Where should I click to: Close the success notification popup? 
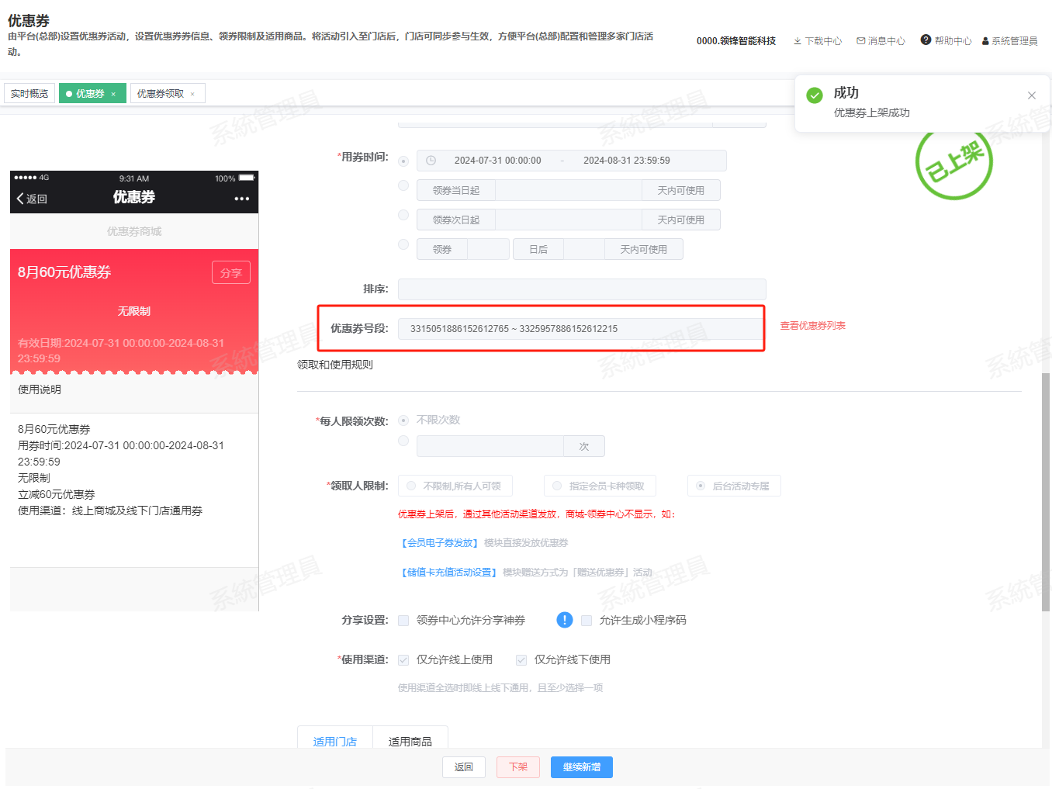(1032, 95)
